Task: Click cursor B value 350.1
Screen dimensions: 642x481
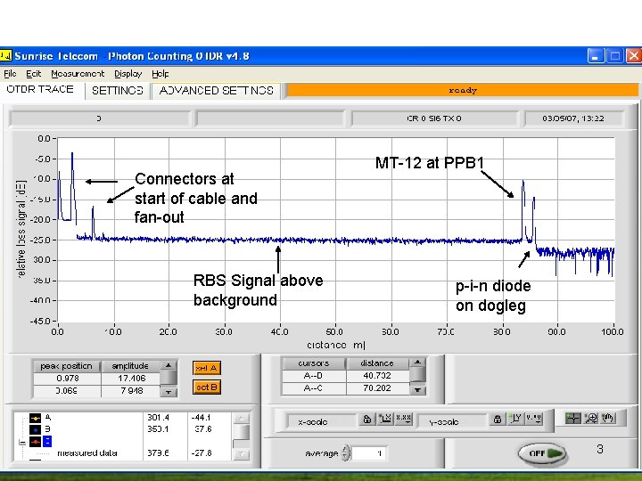Action: (x=159, y=429)
